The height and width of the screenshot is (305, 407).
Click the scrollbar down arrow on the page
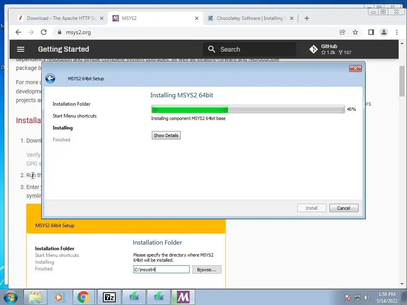click(402, 284)
